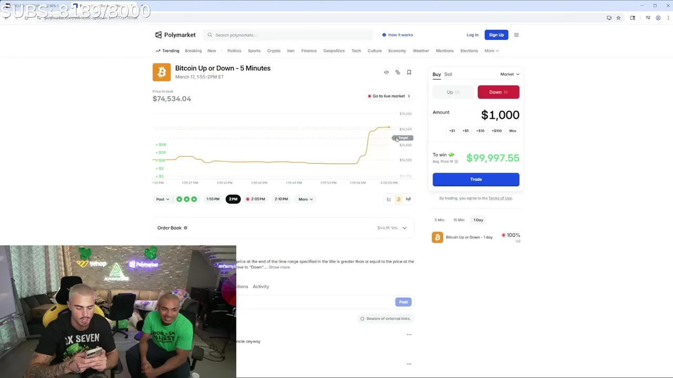Screen dimensions: 673x378
Task: Select the live 2:05 PM slot
Action: [x=256, y=199]
